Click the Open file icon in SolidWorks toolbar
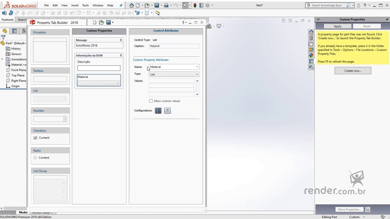The image size is (390, 219). click(x=147, y=5)
